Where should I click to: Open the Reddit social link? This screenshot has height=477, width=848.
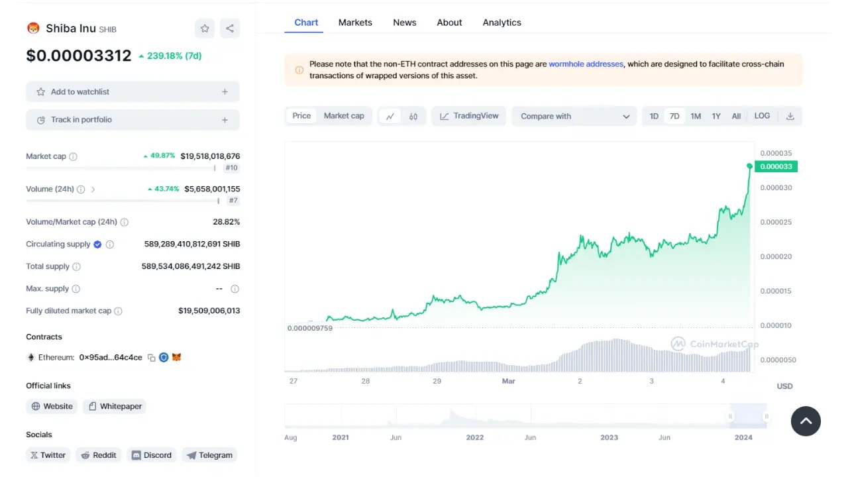click(x=98, y=455)
